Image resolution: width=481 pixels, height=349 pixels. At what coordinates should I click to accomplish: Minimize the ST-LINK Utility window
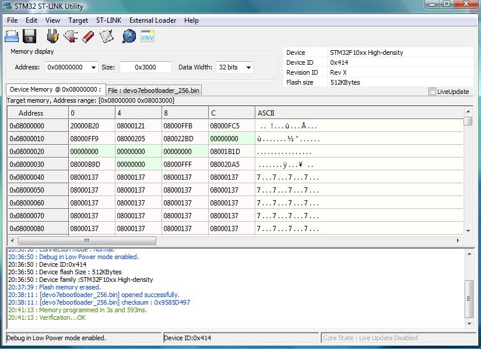[x=432, y=4]
